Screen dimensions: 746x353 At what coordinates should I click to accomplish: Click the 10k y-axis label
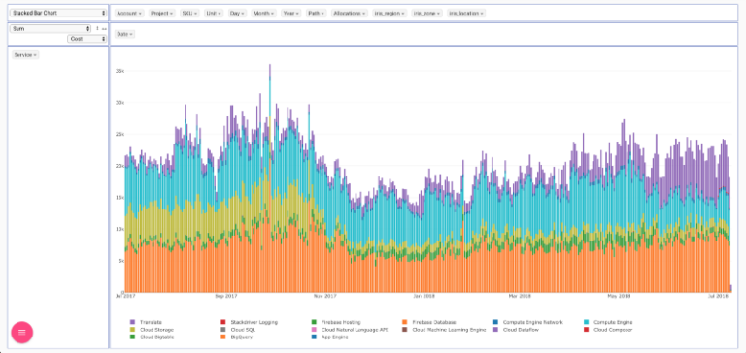[x=119, y=229]
